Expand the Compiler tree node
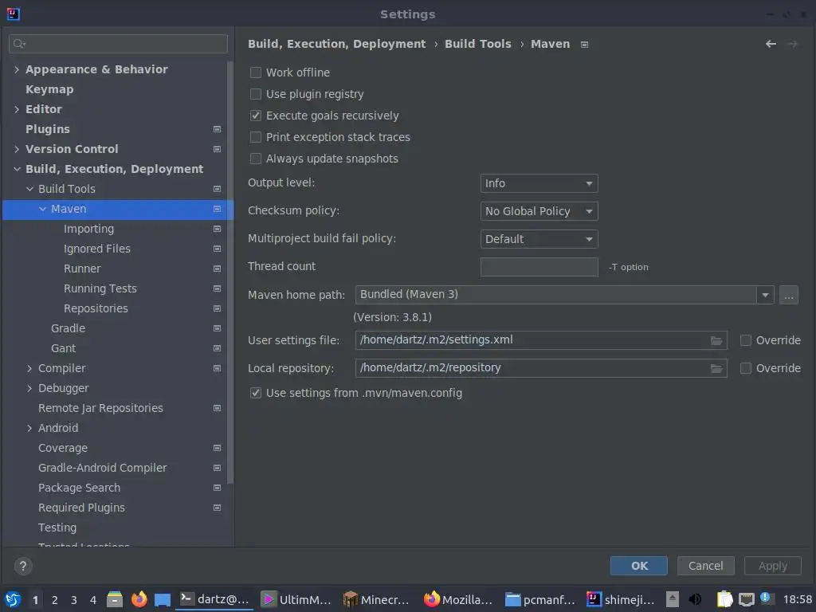Viewport: 816px width, 612px height. (29, 368)
